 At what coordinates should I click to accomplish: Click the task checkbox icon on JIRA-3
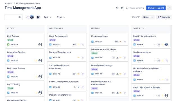[134, 96]
